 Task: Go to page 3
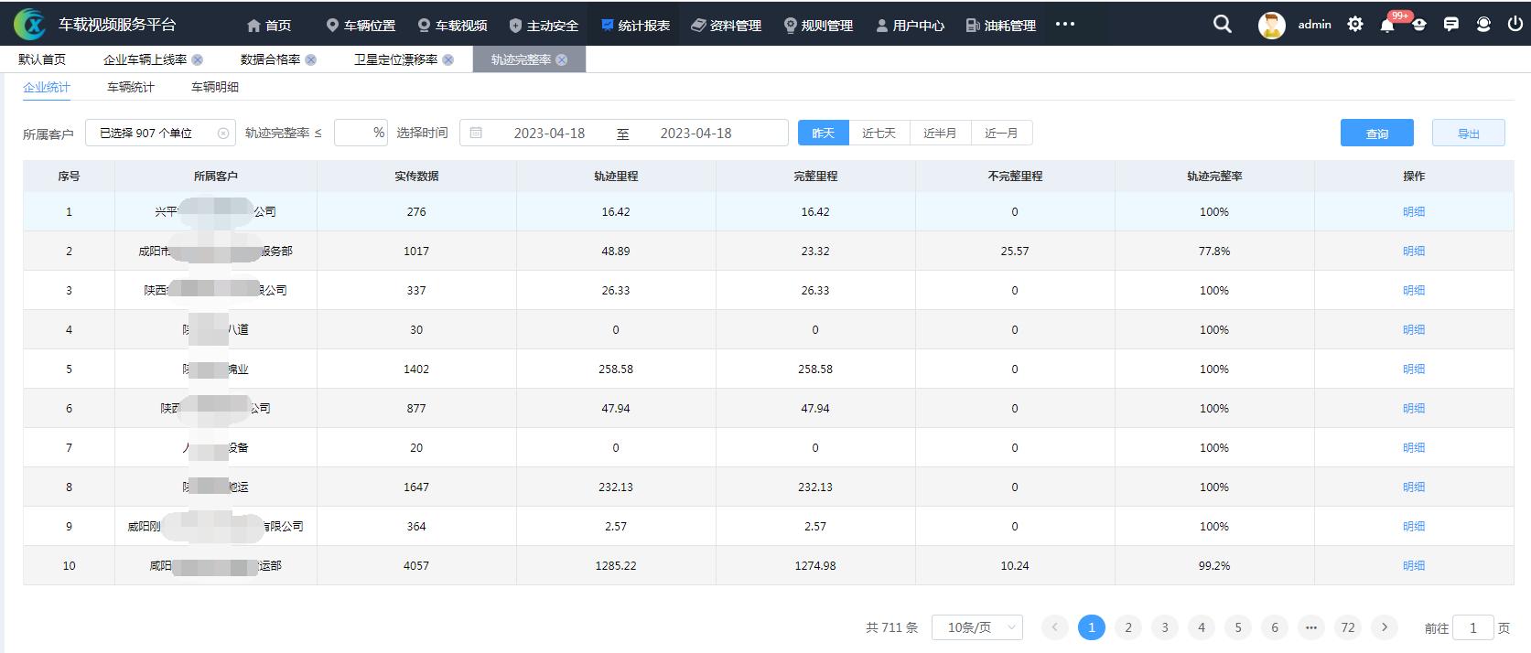point(1165,627)
